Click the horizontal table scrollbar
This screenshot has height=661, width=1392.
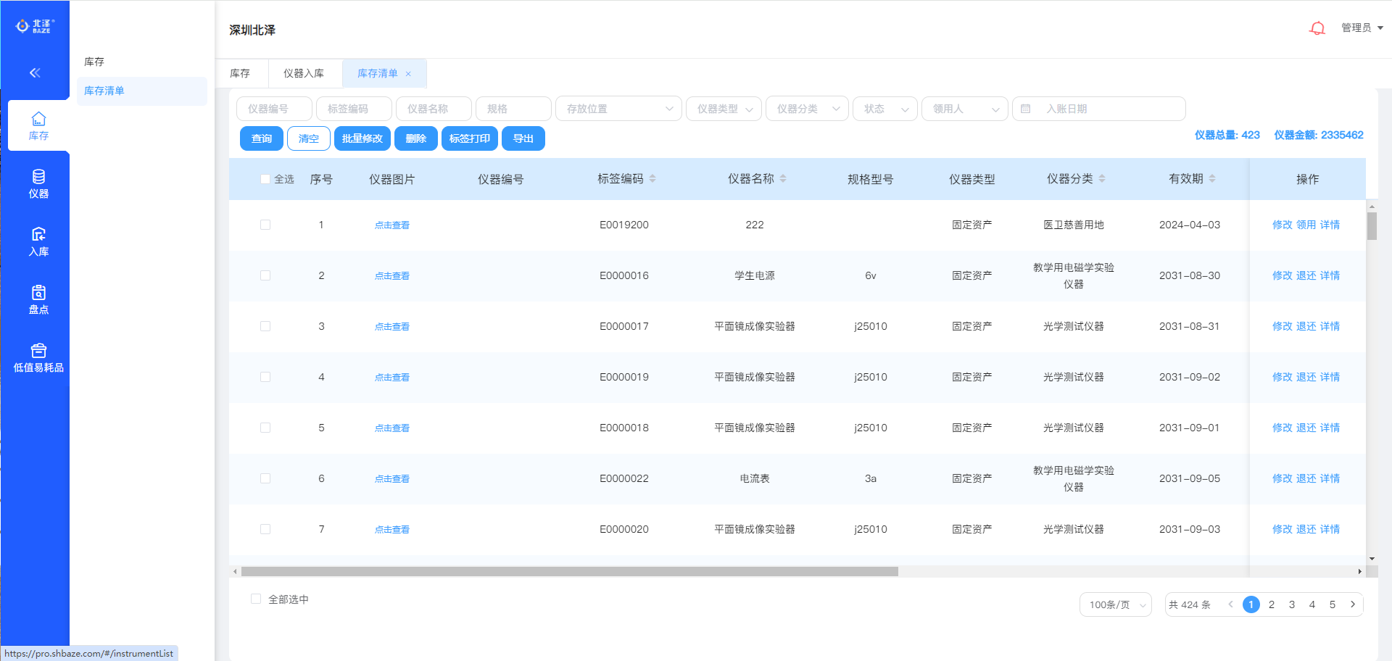click(x=569, y=571)
